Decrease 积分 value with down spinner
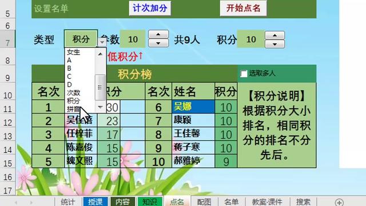This screenshot has width=366, height=206. click(x=274, y=44)
